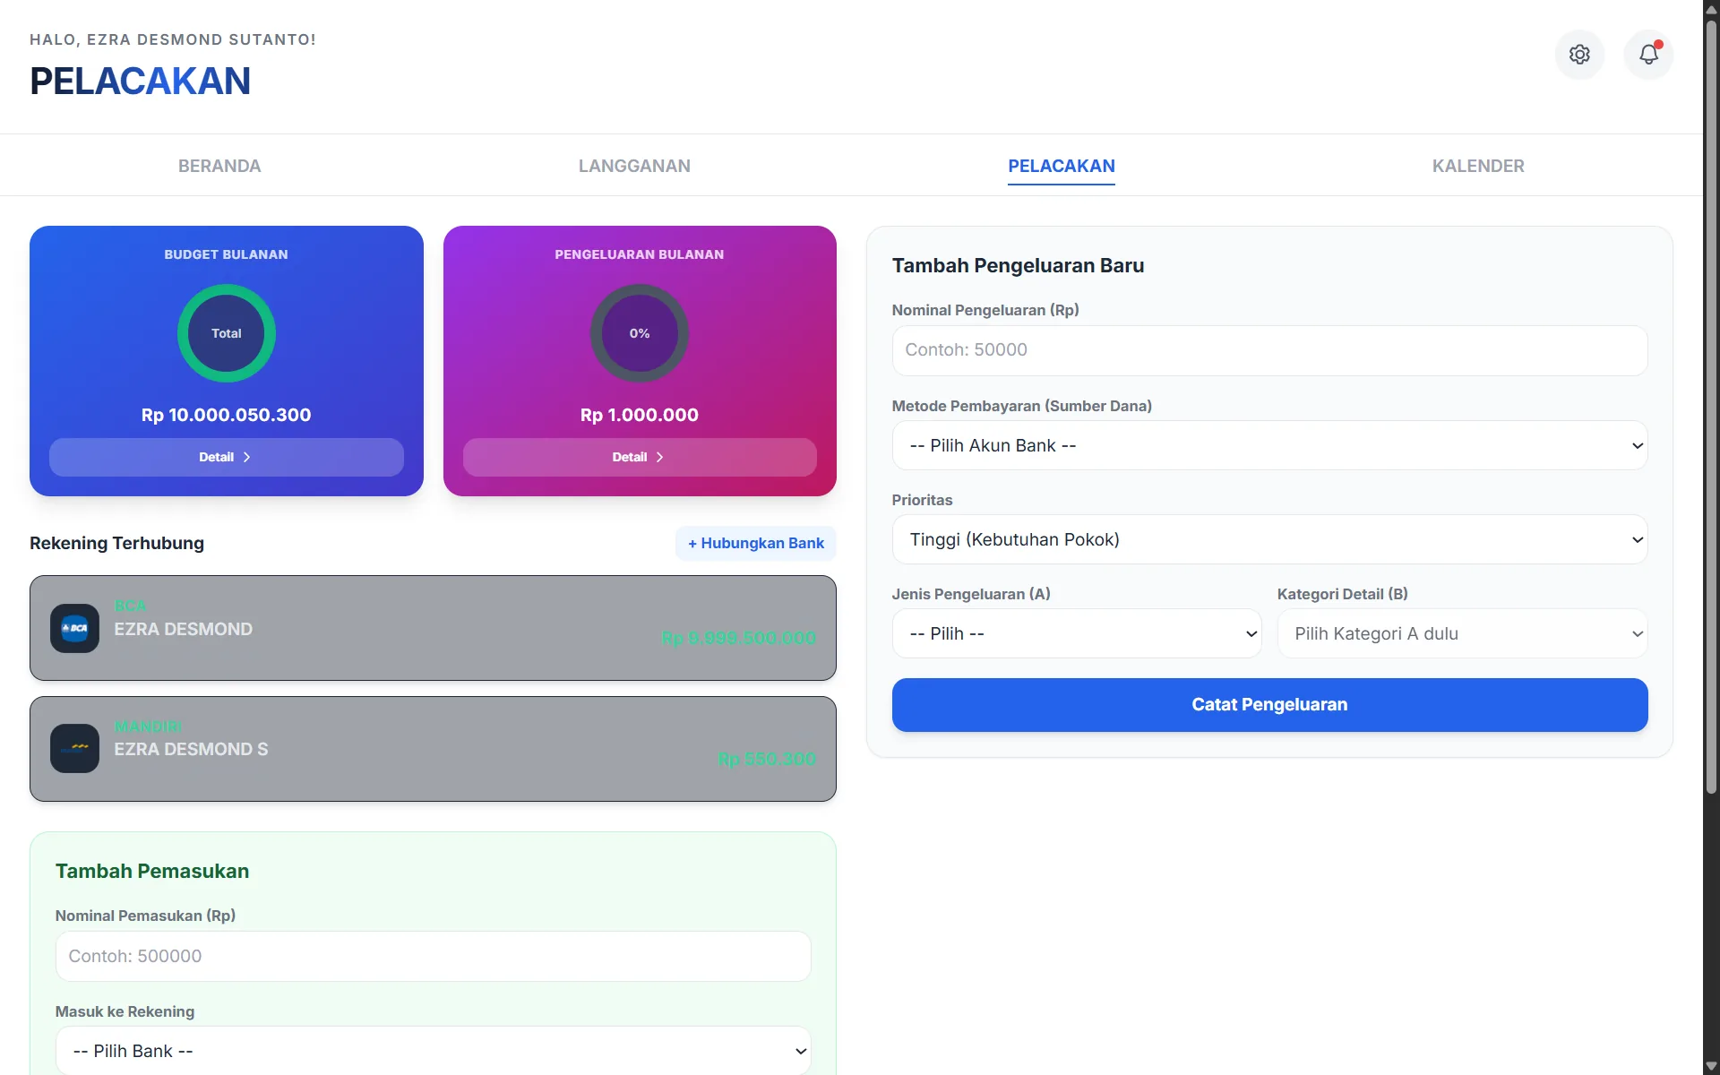
Task: Focus the Nominal Pengeluaran input field
Action: [1269, 350]
